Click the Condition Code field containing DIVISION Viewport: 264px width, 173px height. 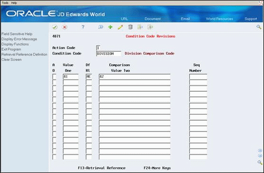pos(108,54)
